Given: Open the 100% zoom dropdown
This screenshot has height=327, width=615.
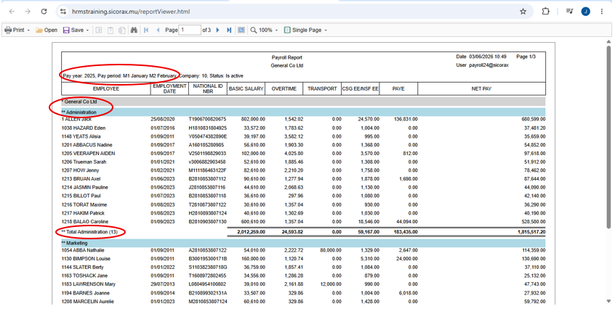Looking at the screenshot, I should [265, 30].
